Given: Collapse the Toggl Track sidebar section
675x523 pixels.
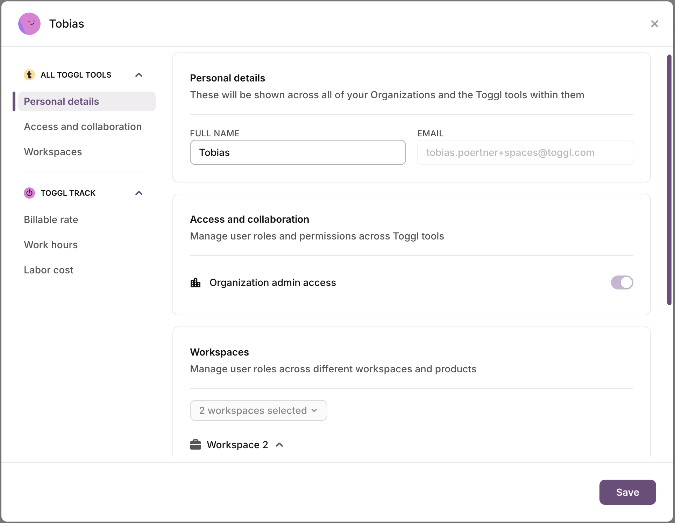Looking at the screenshot, I should coord(139,193).
